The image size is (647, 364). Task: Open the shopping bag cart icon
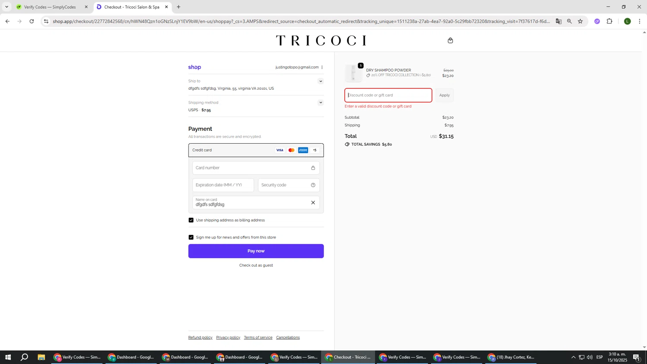pos(450,41)
